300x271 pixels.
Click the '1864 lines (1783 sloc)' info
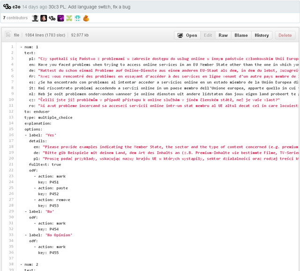click(x=45, y=35)
